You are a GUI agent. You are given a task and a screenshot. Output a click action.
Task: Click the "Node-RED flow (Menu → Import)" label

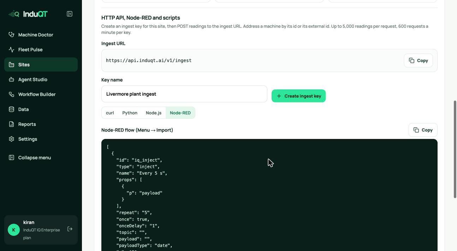(137, 130)
